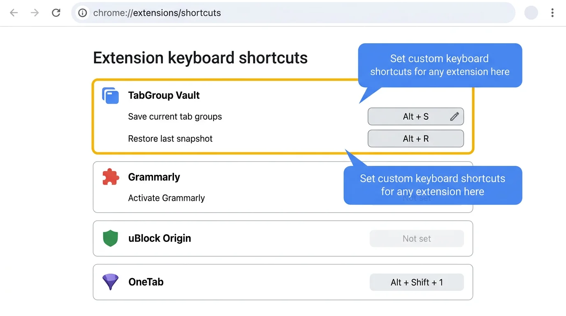566x316 pixels.
Task: Click the OneTab funnel icon
Action: (110, 282)
